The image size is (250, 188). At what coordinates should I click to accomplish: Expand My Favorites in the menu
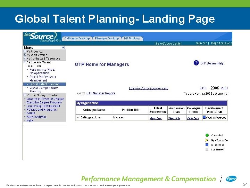(25, 51)
